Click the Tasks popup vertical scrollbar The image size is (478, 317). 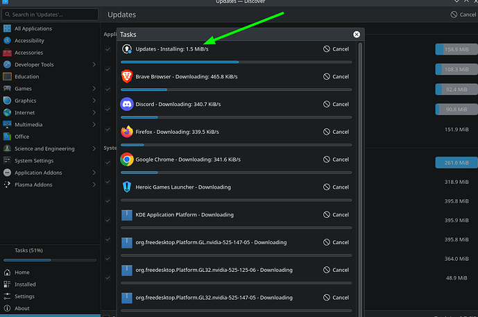[360, 179]
